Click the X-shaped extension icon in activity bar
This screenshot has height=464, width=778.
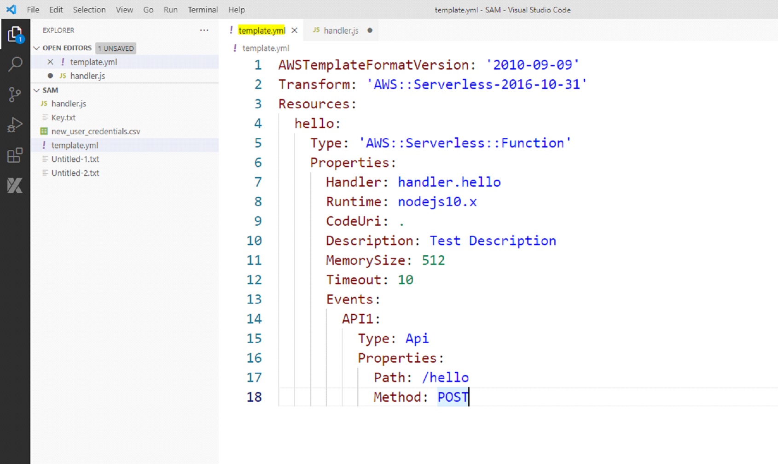point(15,186)
